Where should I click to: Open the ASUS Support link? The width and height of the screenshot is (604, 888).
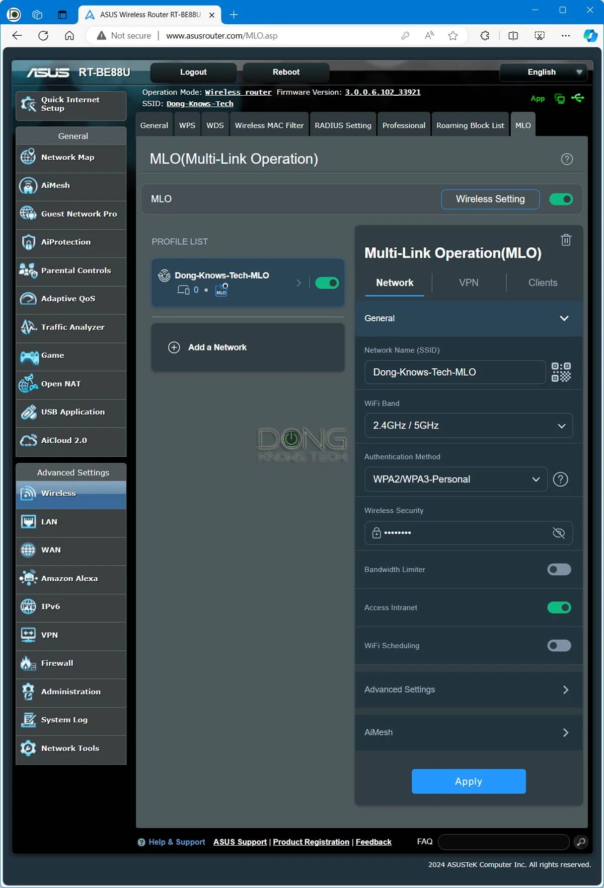pos(240,842)
